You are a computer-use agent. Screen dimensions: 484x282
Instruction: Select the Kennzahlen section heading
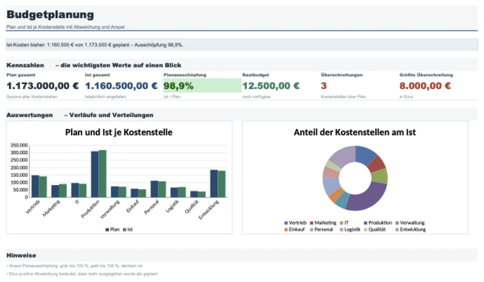[x=25, y=65]
